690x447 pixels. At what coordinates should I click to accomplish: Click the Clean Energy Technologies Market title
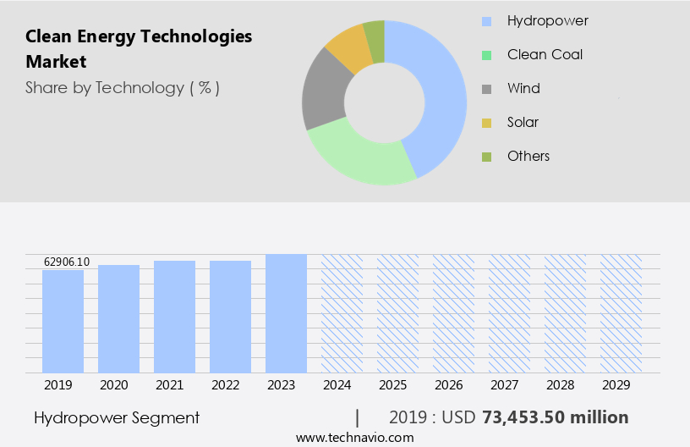point(139,49)
